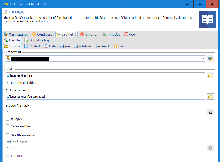The image size is (220, 162).
Task: Go to the Output settings tab
Action: pyautogui.click(x=37, y=40)
